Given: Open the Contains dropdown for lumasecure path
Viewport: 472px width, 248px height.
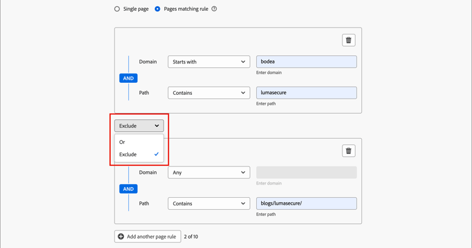Looking at the screenshot, I should [x=209, y=93].
